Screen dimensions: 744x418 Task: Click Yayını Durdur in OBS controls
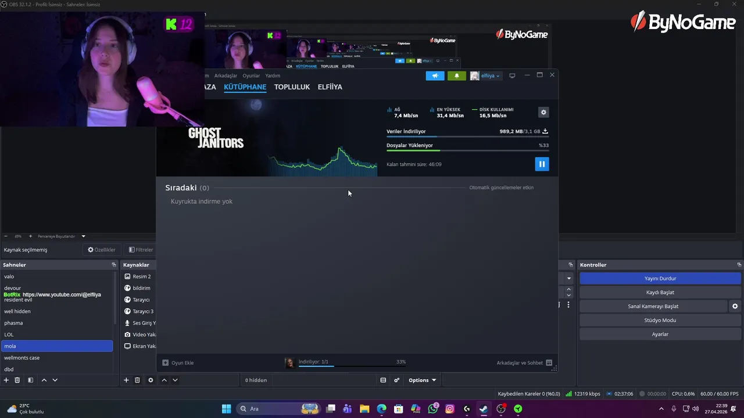[660, 279]
